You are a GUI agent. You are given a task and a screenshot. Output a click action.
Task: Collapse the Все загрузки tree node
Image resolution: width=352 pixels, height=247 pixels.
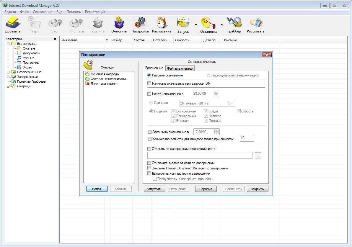coord(8,44)
